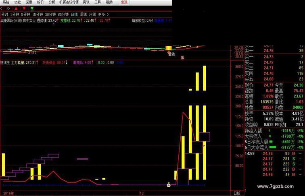Click the 每股收益 label
305x196 pixels.
139,21
